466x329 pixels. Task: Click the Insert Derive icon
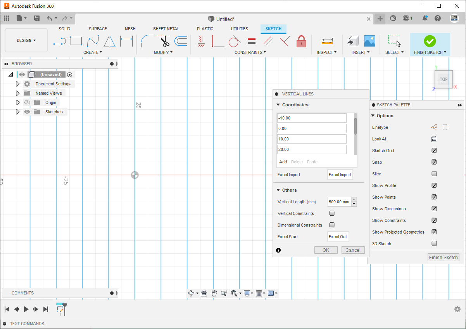pos(353,41)
